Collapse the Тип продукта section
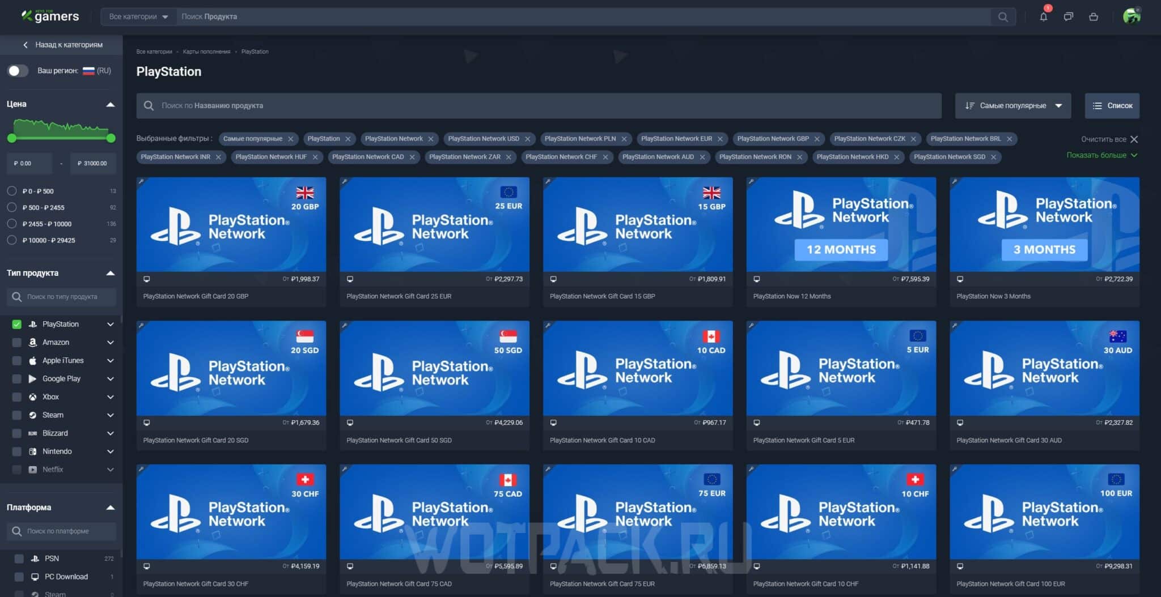The width and height of the screenshot is (1161, 597). click(111, 273)
